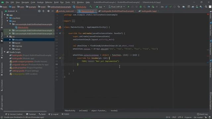Select gradle.properties in Gradle Scripts

coord(19,68)
